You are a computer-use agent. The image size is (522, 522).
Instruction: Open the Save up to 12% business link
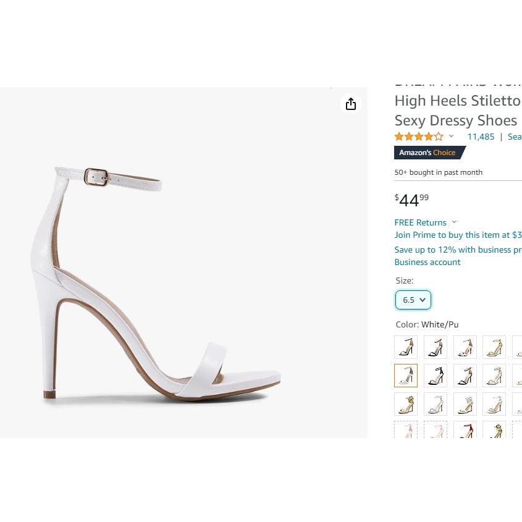click(x=458, y=250)
